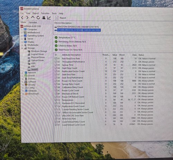Viewport: 173px width, 160px height.
Task: Uncheck the Raw Read Error Rate checkbox
Action: [56, 59]
